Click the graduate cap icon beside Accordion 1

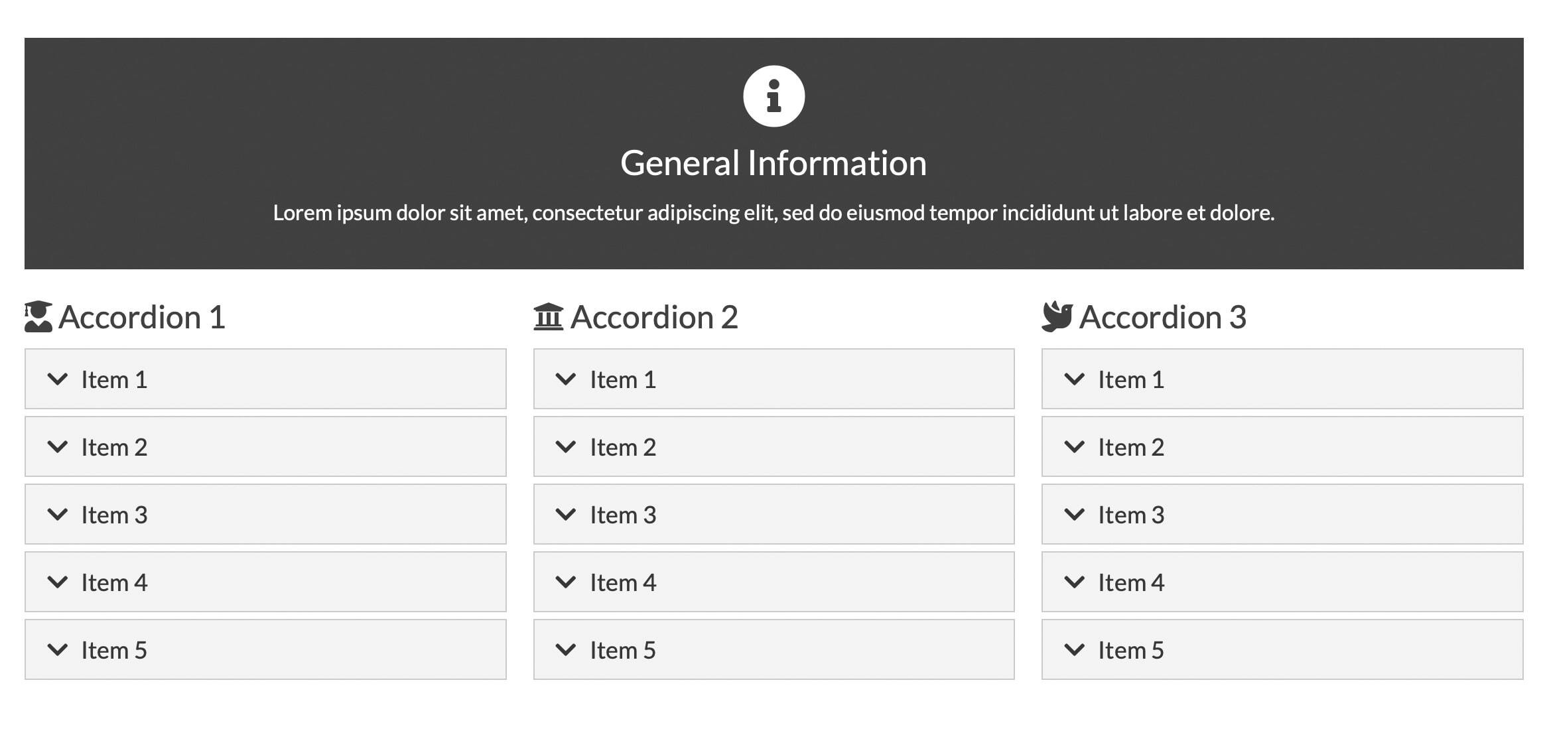coord(38,316)
